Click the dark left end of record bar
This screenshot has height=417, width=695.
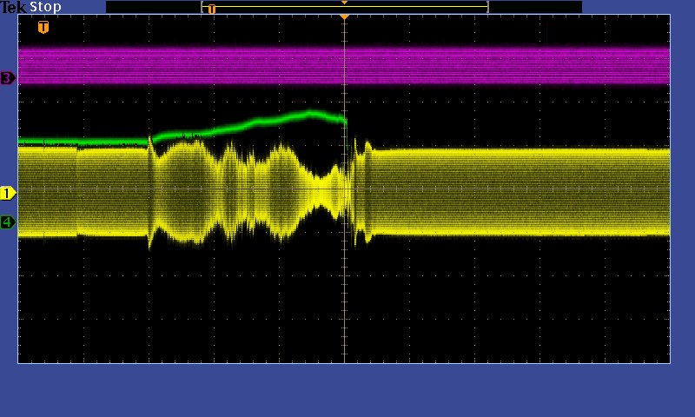[153, 7]
